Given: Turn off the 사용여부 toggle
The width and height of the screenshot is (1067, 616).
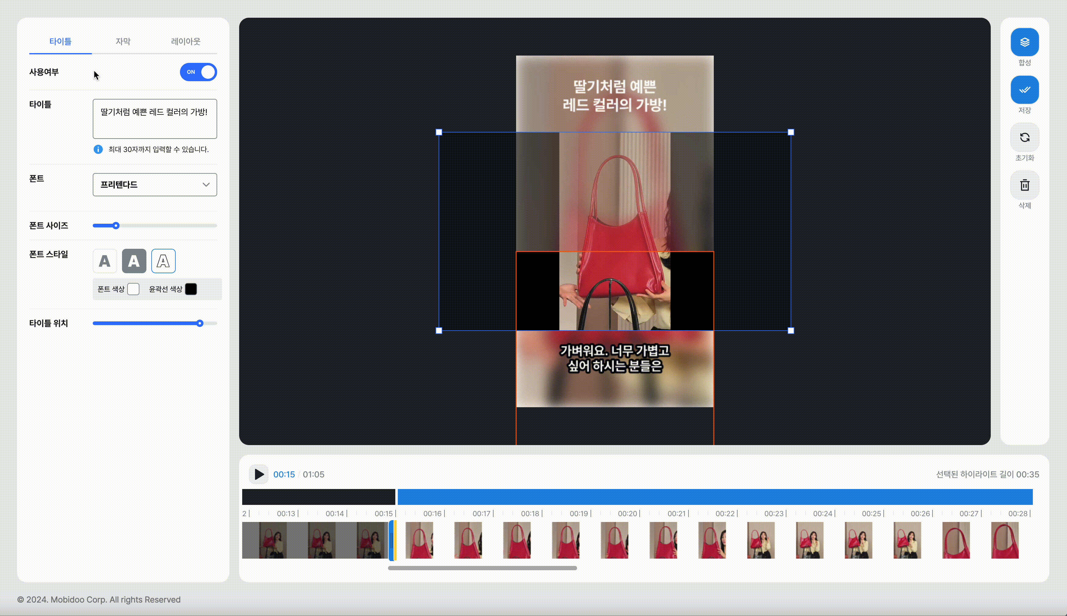Looking at the screenshot, I should 198,72.
